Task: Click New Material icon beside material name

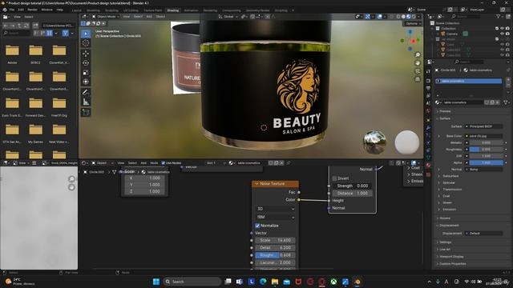Action: pos(492,102)
